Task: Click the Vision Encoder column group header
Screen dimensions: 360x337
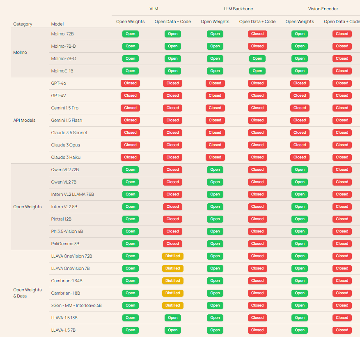Action: tap(323, 9)
